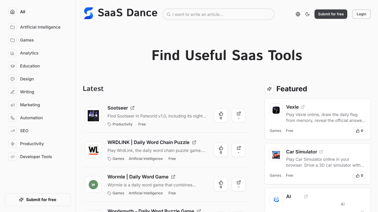
Task: Click the Artificial Intelligence folder icon
Action: point(12,27)
